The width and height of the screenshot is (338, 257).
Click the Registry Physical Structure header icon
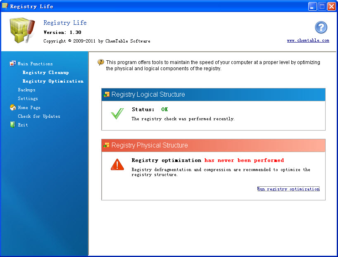(107, 145)
